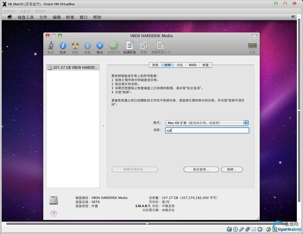Click the 磁盘描述 : VBOX HARDDISK Media text
This screenshot has height=234, width=303.
pos(101,198)
